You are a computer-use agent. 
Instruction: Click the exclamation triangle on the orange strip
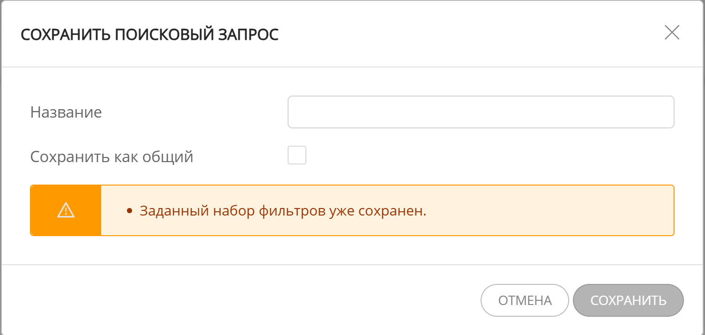[x=66, y=210]
